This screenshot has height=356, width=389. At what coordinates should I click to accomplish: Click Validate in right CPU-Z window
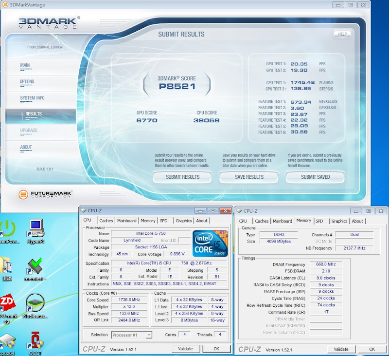click(x=341, y=349)
